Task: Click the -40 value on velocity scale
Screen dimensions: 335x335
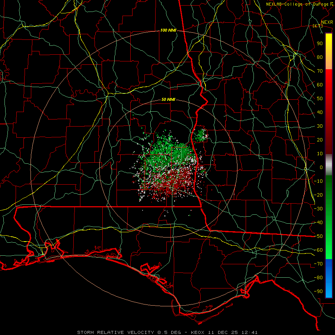Action: click(318, 223)
